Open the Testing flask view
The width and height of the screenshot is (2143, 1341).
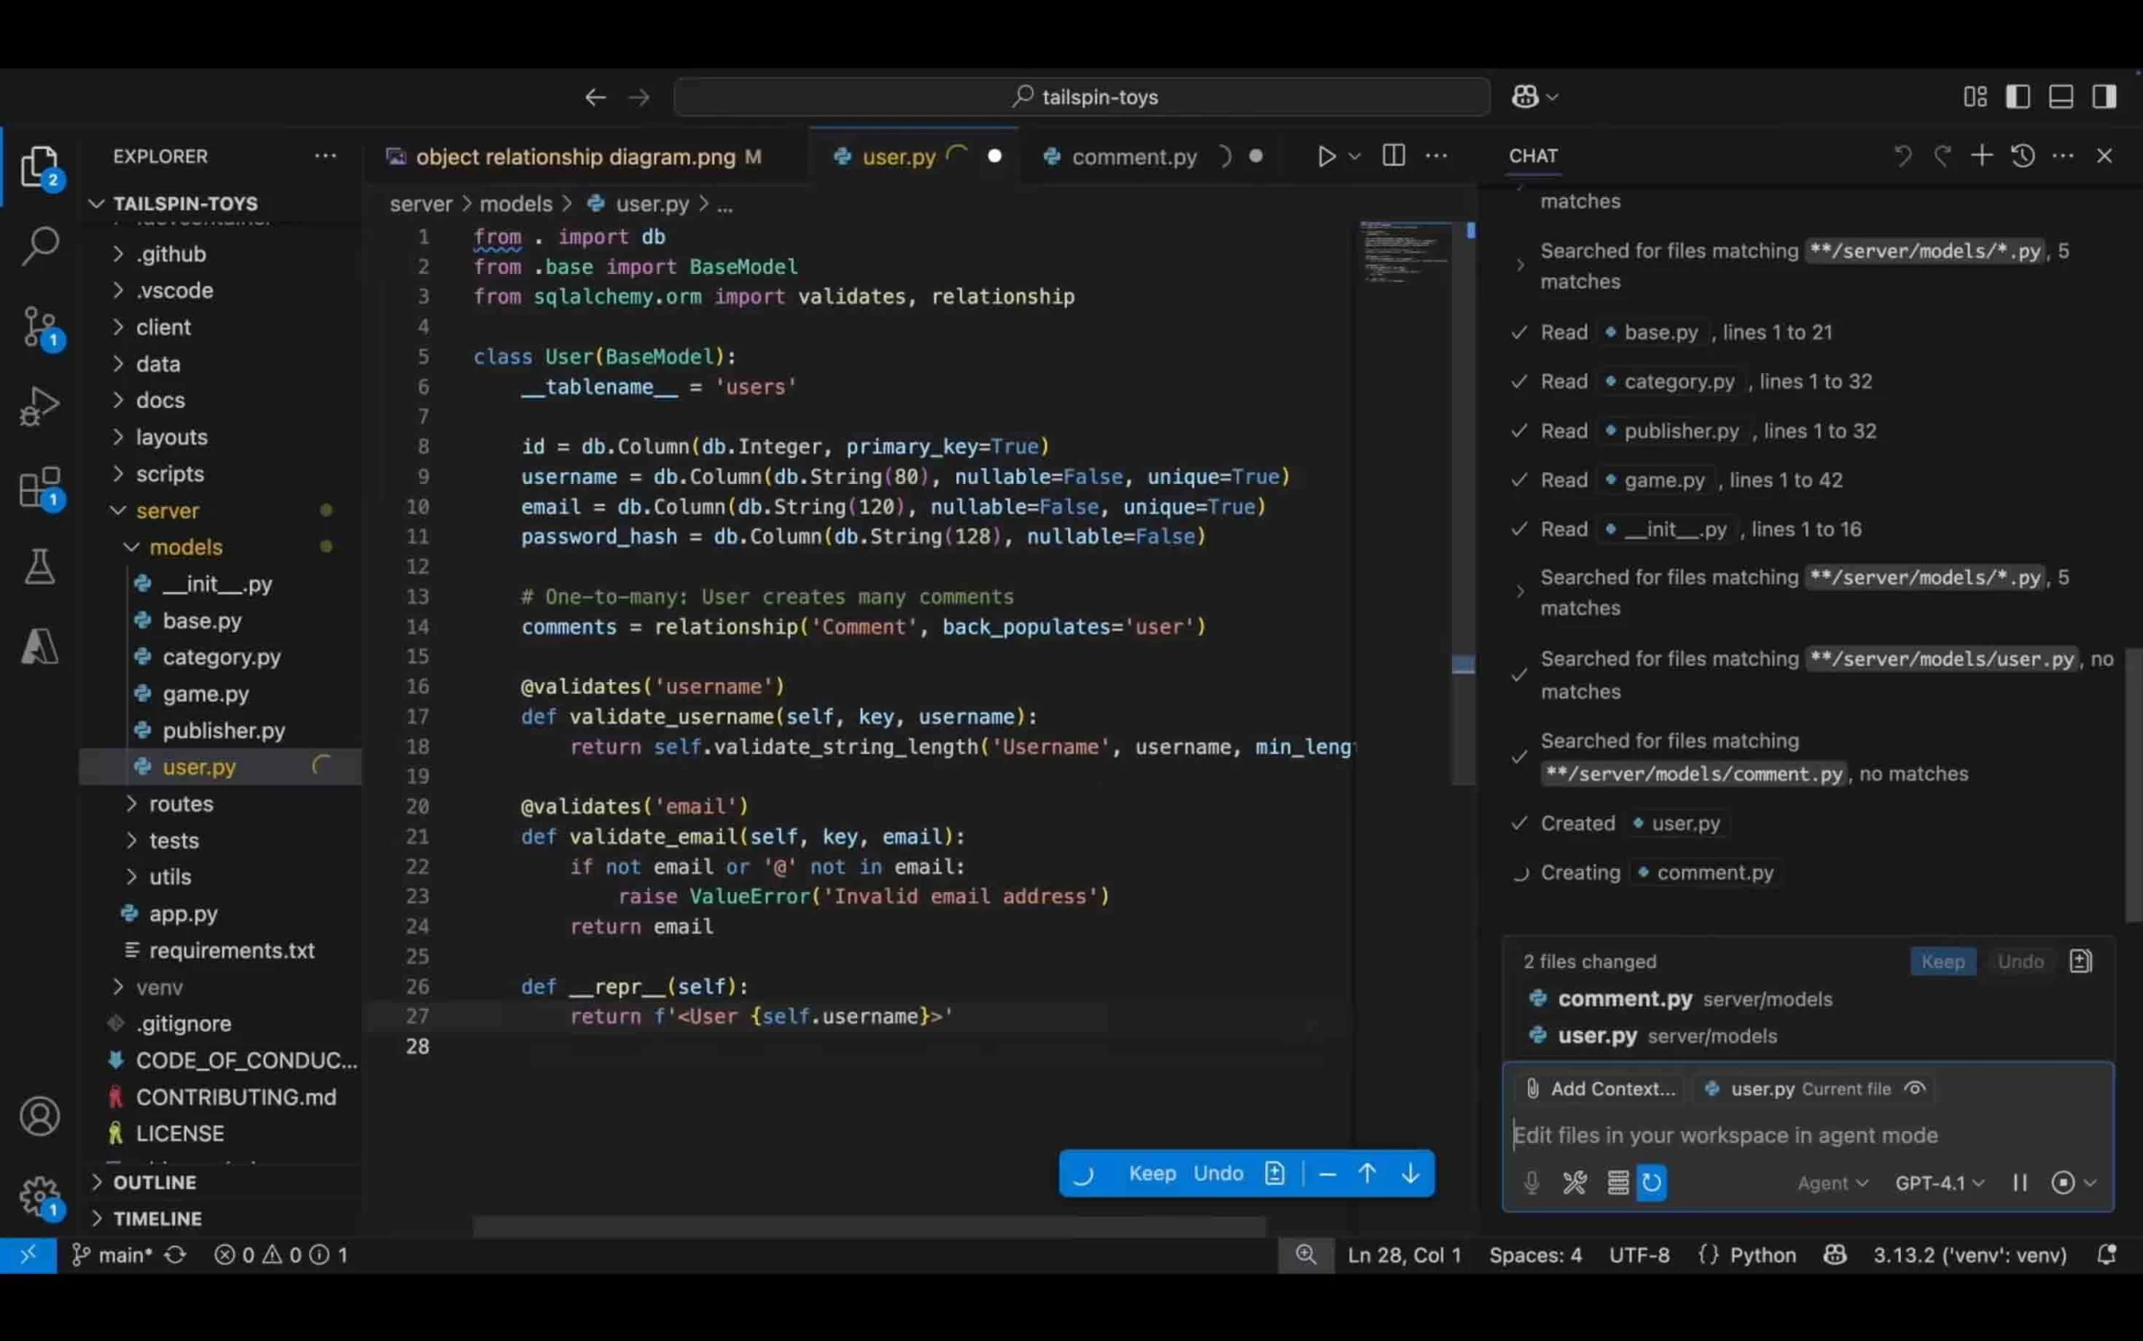click(40, 567)
